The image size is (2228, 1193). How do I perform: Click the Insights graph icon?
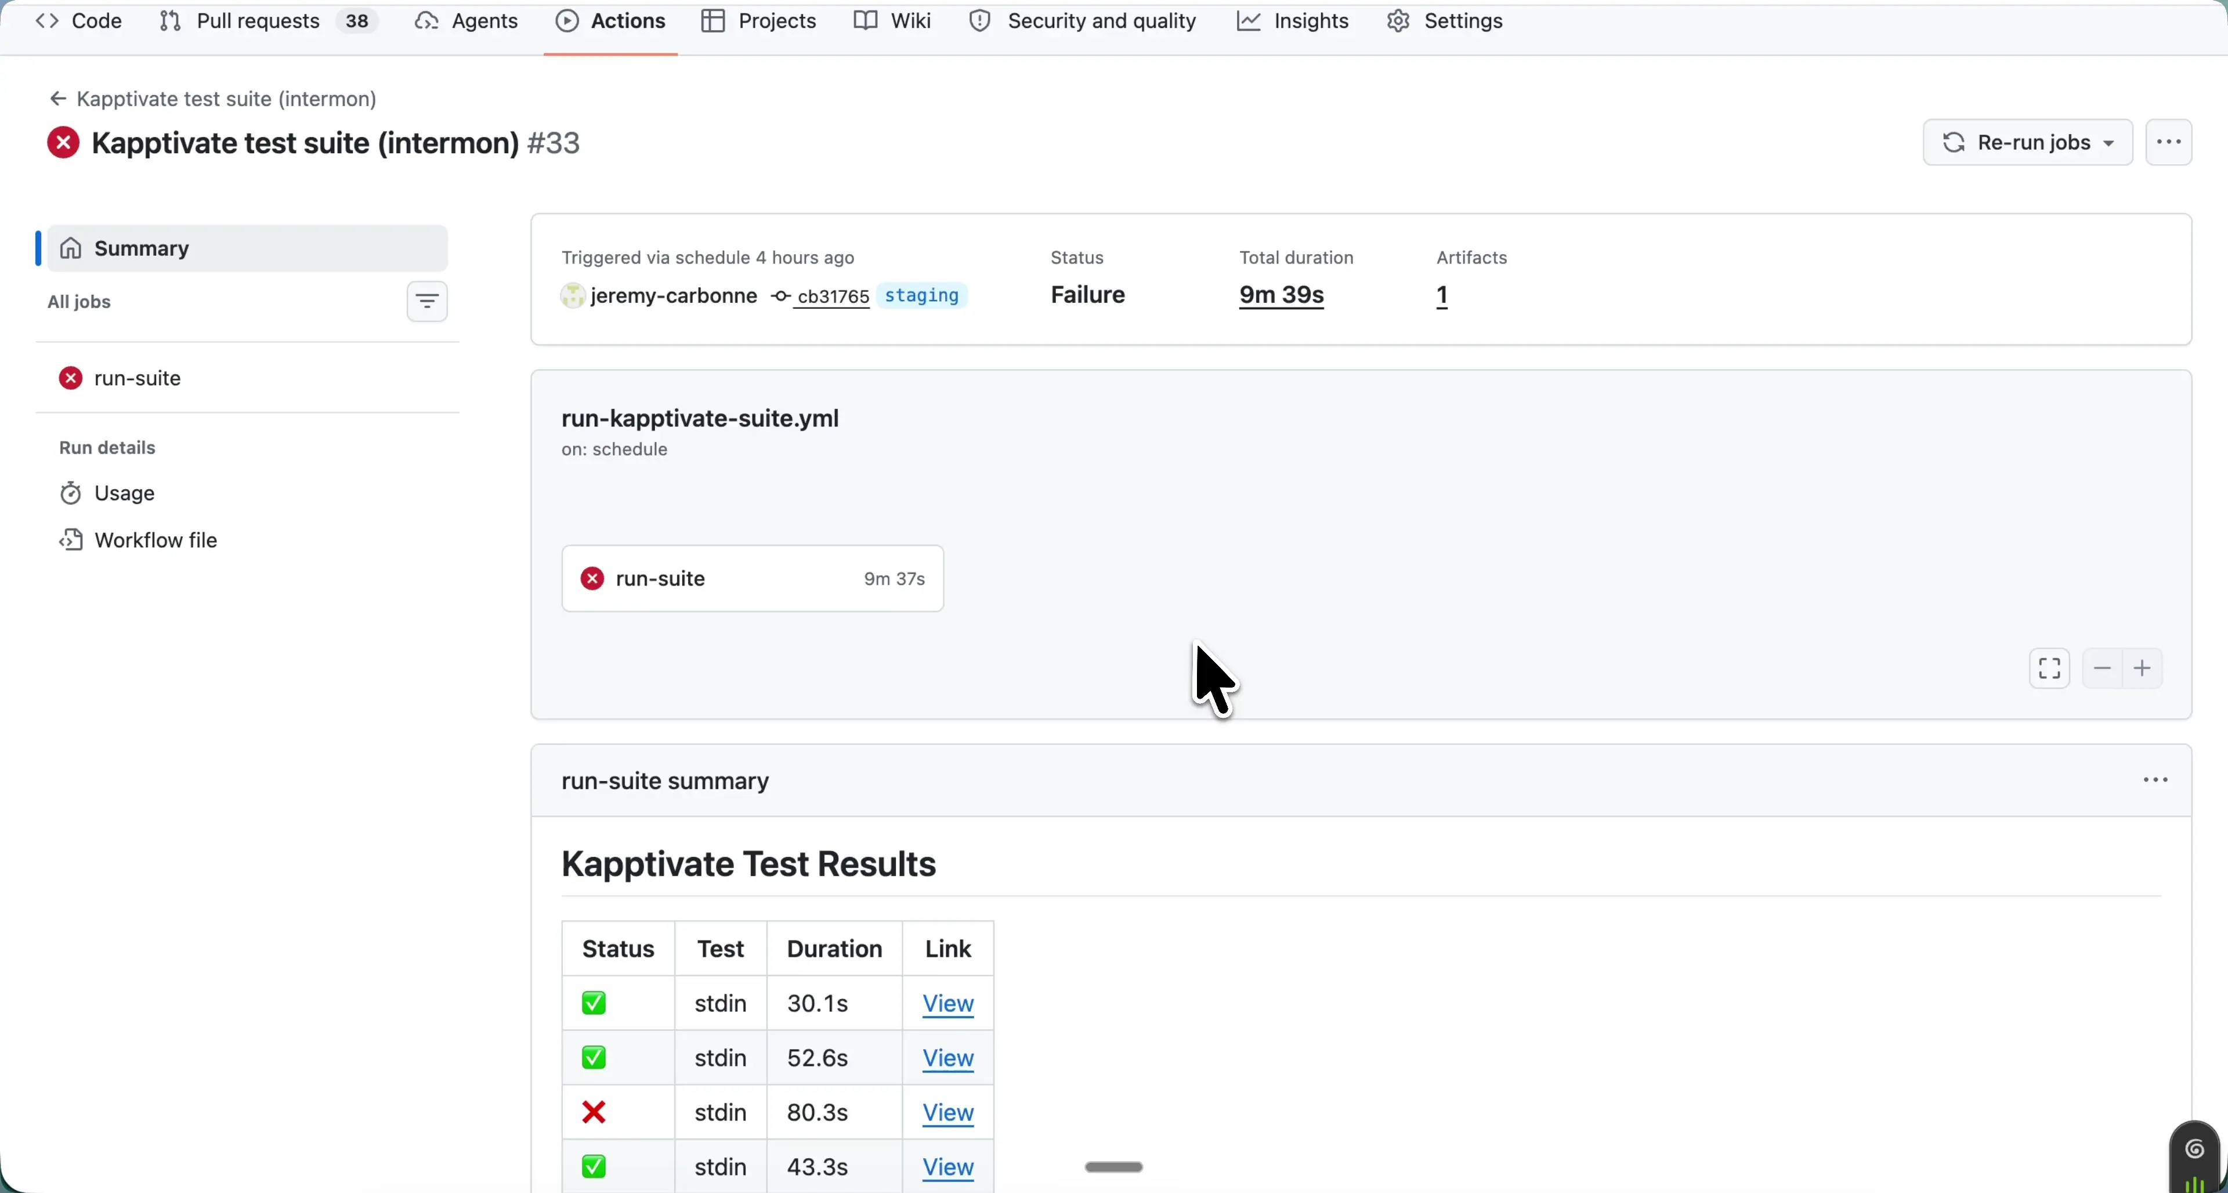tap(1248, 21)
